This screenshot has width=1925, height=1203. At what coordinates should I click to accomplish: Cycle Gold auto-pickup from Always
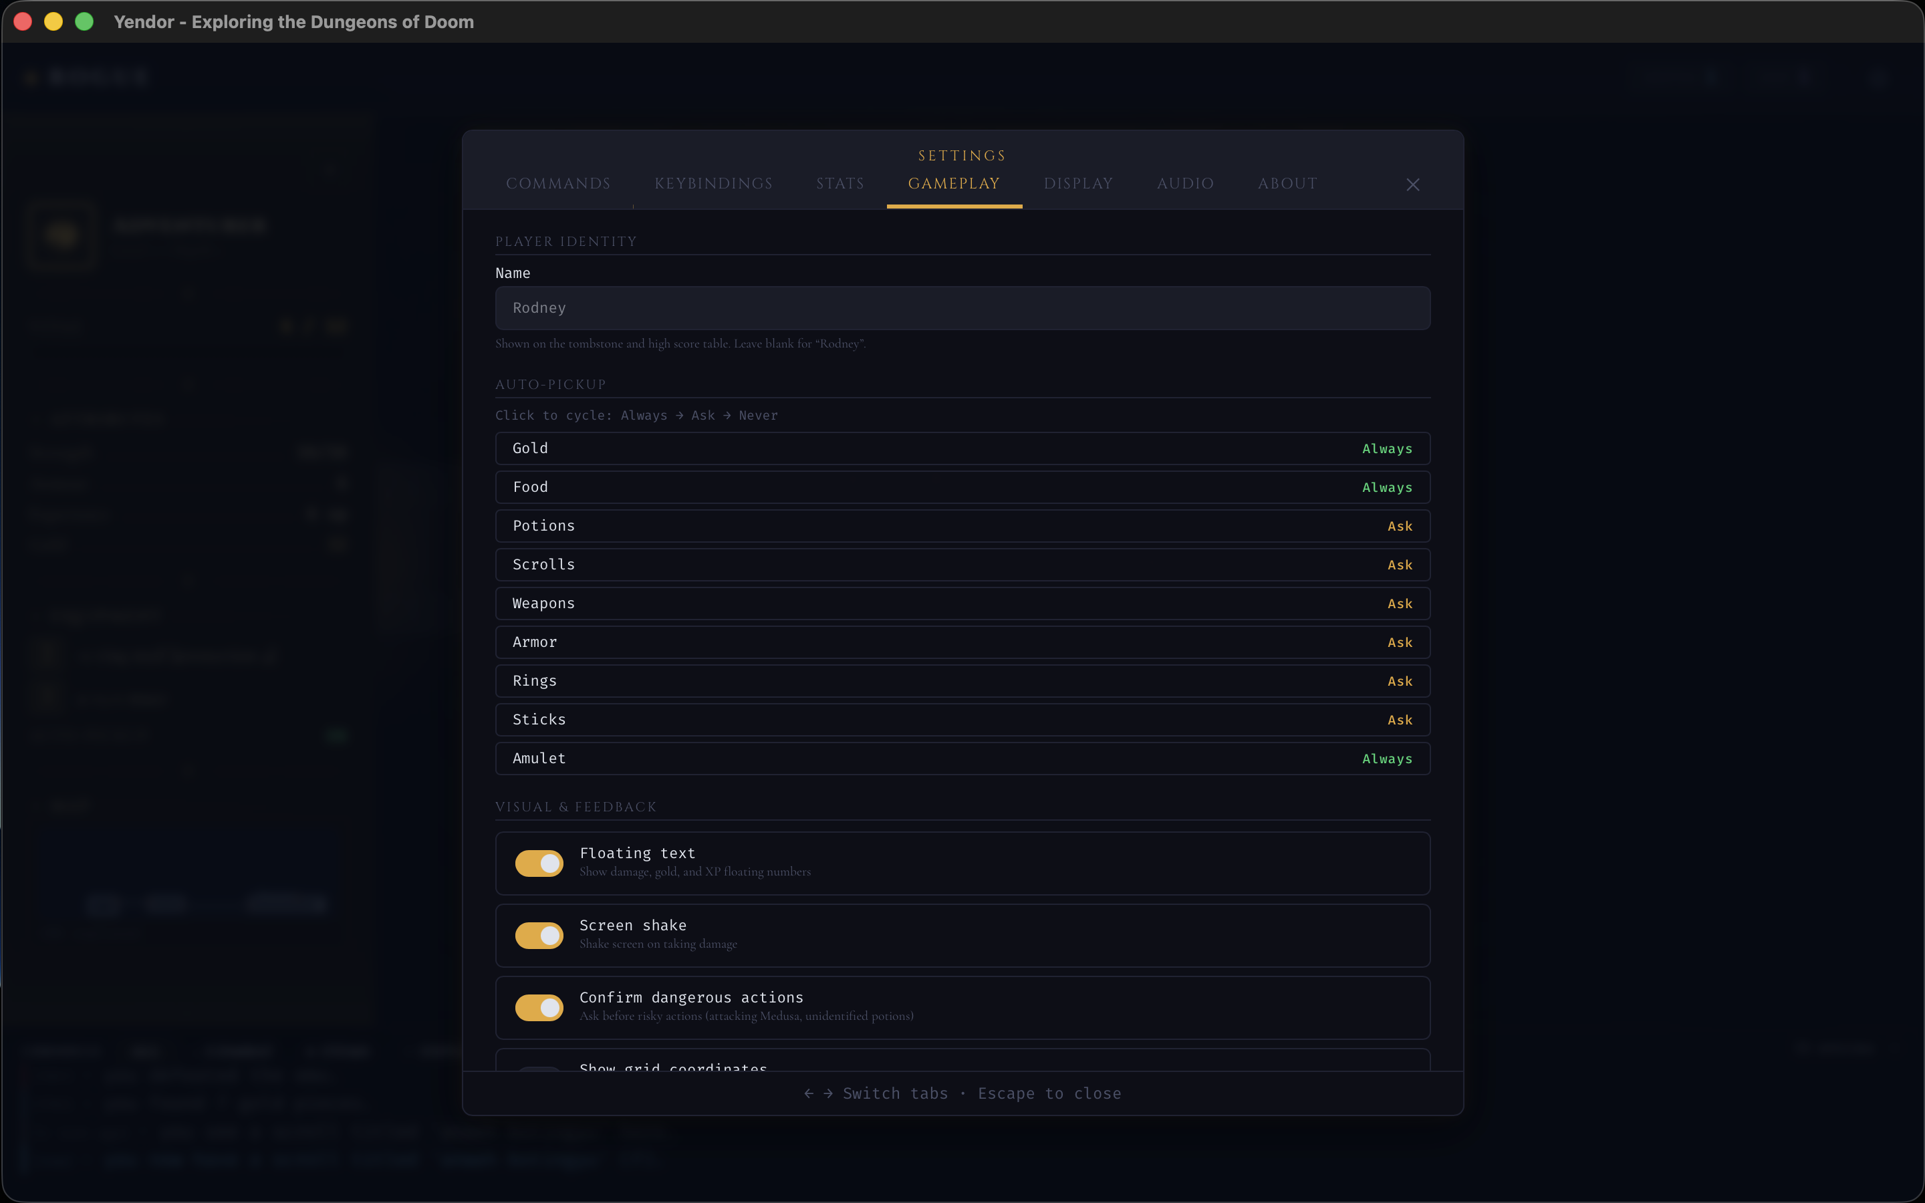point(962,448)
